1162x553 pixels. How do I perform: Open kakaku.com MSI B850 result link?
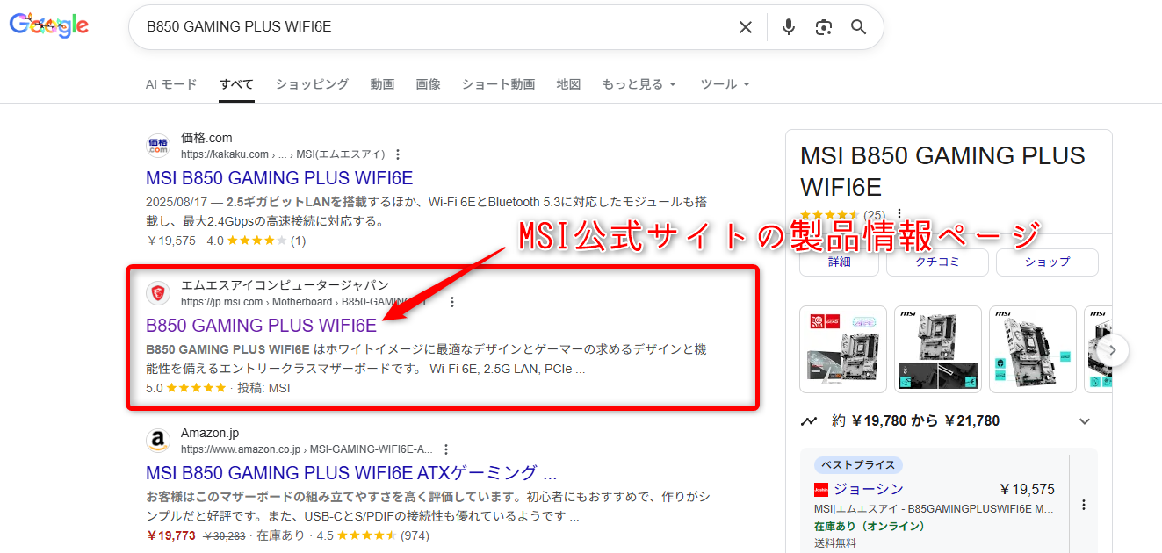click(279, 178)
